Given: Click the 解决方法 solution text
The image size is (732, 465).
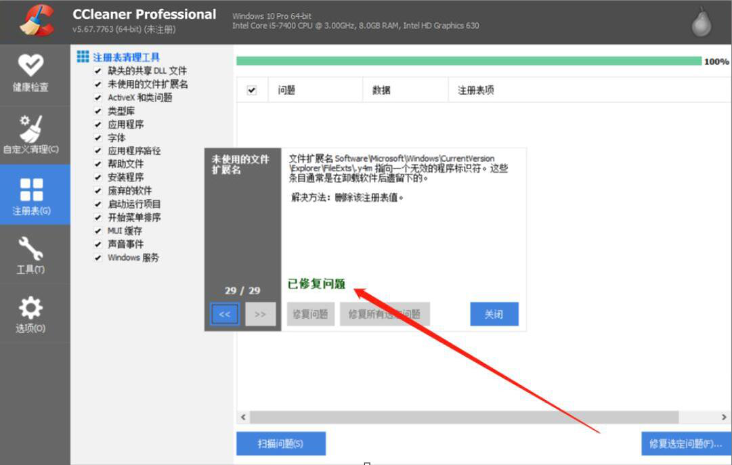Looking at the screenshot, I should click(347, 198).
